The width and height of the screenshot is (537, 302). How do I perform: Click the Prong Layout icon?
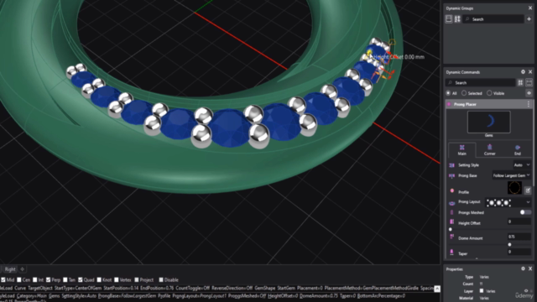tap(451, 203)
